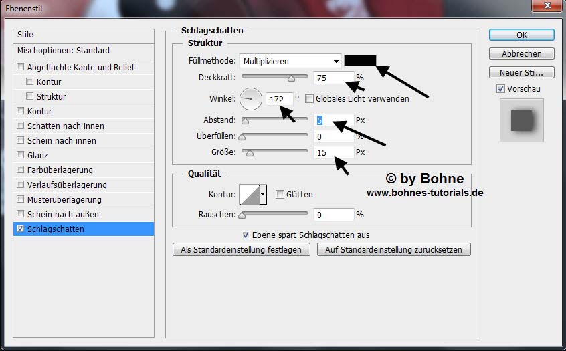
Task: Click the Abbrechen button
Action: pos(521,53)
